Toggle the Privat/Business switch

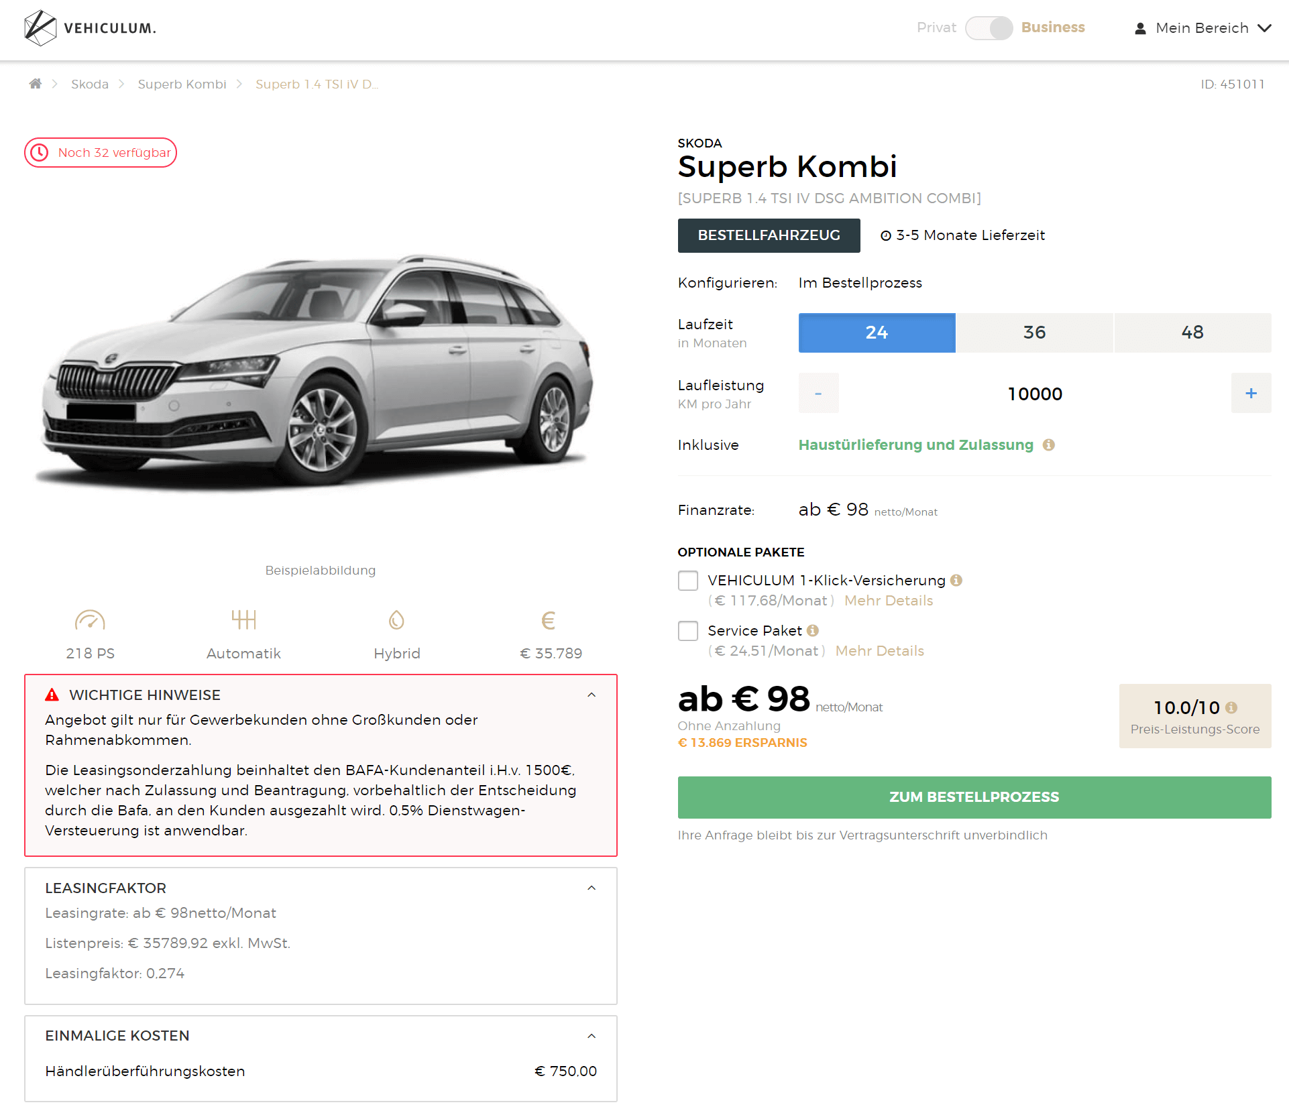coord(989,28)
